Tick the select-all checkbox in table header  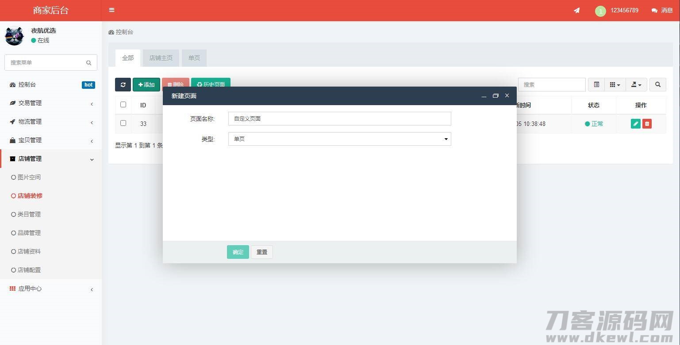point(123,105)
